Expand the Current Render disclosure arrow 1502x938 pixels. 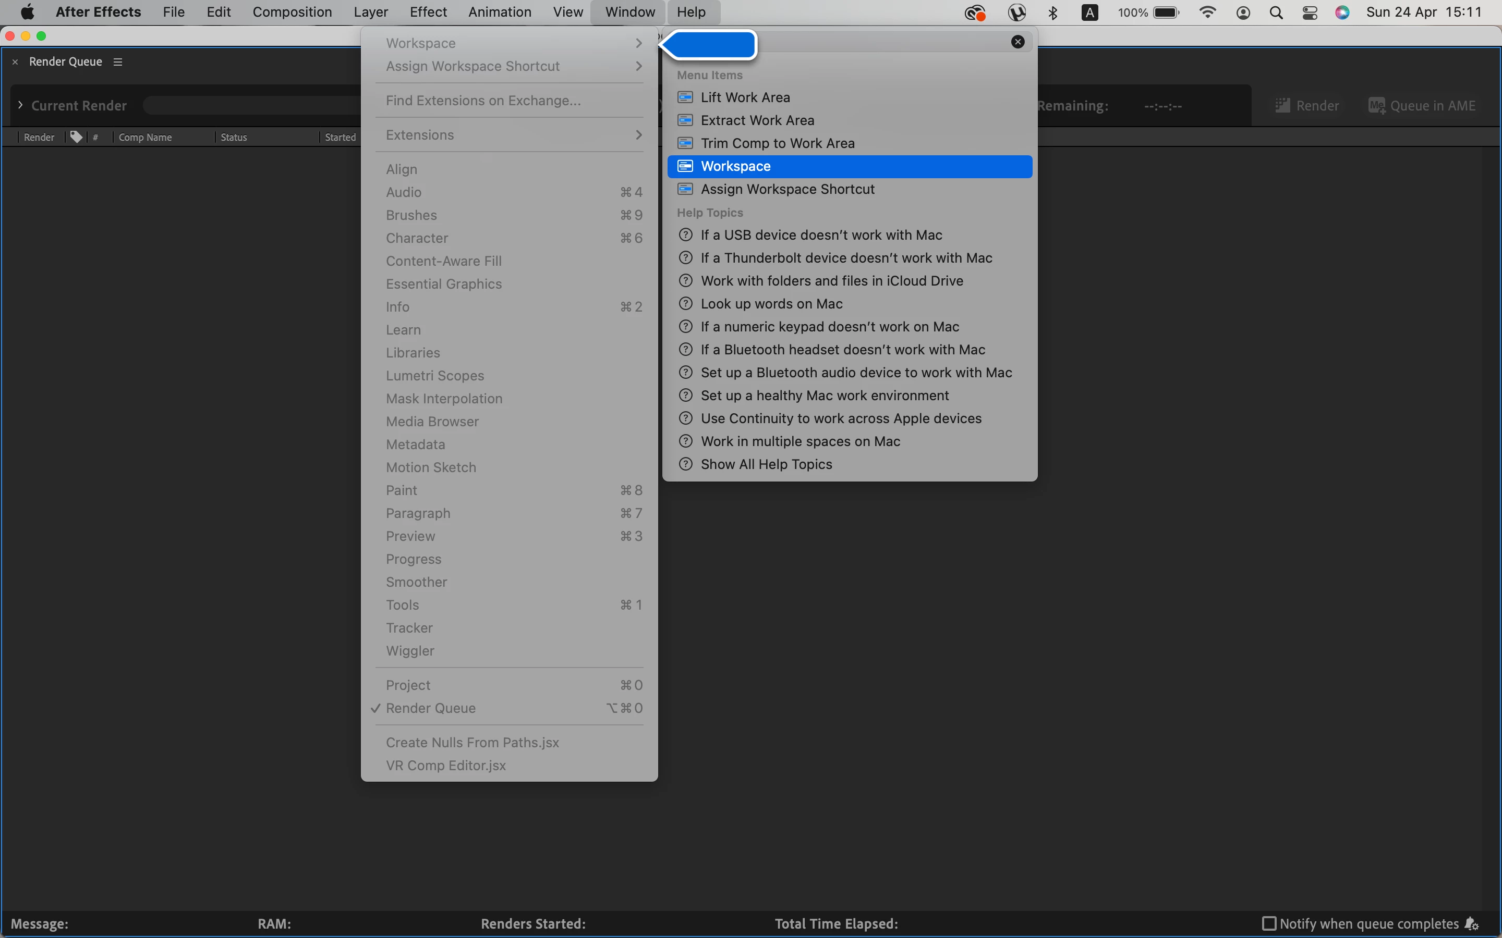pyautogui.click(x=20, y=105)
